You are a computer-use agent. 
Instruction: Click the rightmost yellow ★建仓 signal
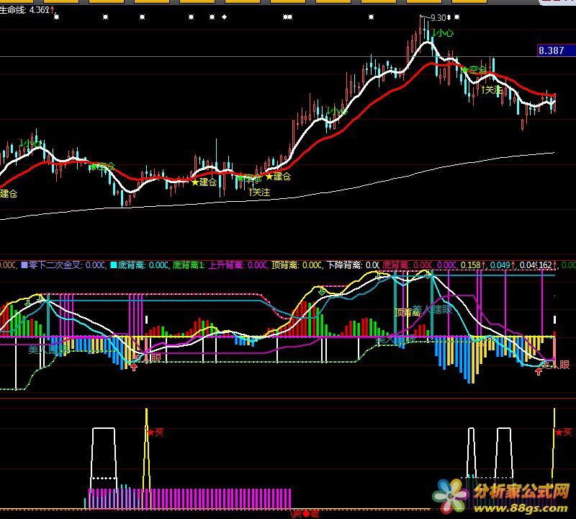pyautogui.click(x=279, y=177)
